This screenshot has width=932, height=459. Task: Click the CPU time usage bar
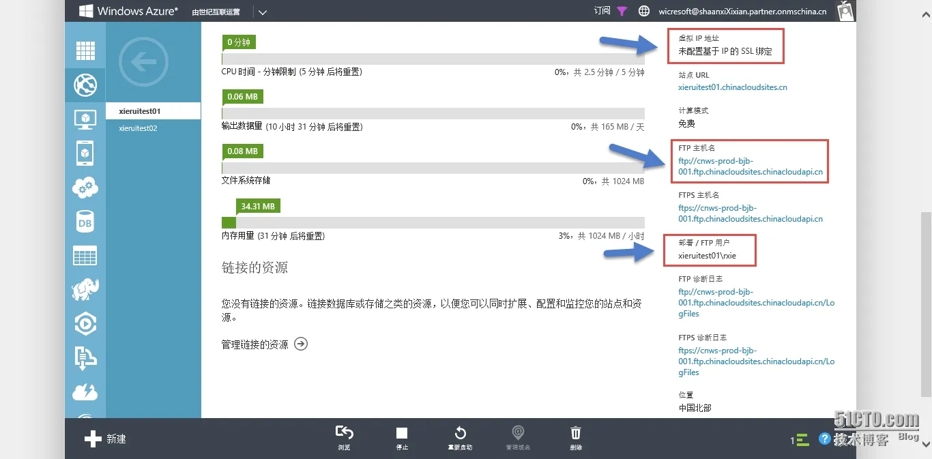tap(433, 59)
